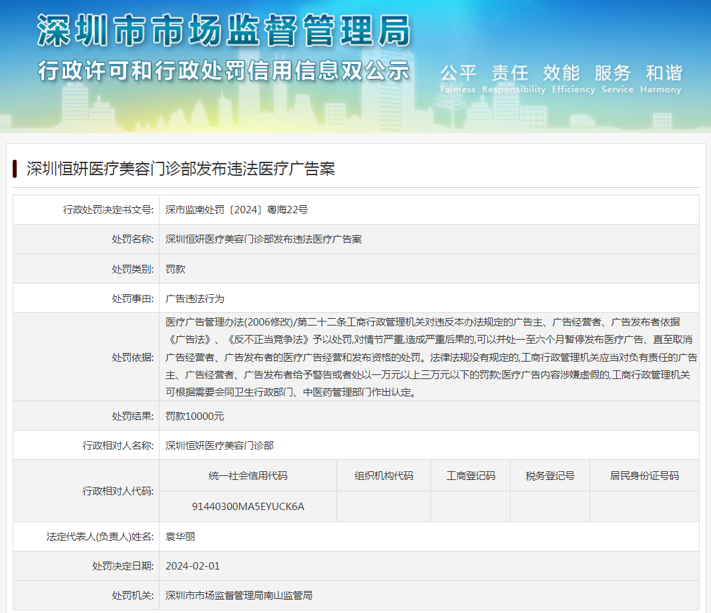Select the 罚款 penalty category value

(x=176, y=269)
